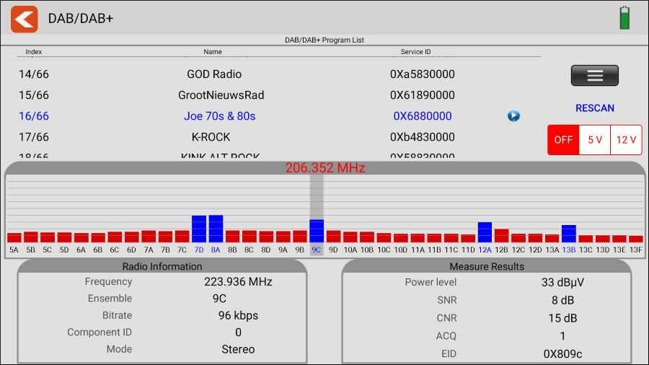Select OFF antenna power option
Image resolution: width=649 pixels, height=365 pixels.
coord(563,140)
